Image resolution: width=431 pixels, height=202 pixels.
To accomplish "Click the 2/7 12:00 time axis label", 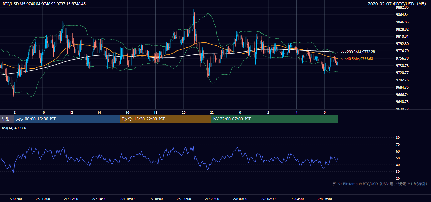I will [x=71, y=199].
